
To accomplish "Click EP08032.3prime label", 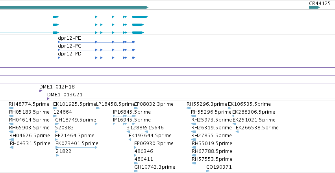I will point(154,104).
